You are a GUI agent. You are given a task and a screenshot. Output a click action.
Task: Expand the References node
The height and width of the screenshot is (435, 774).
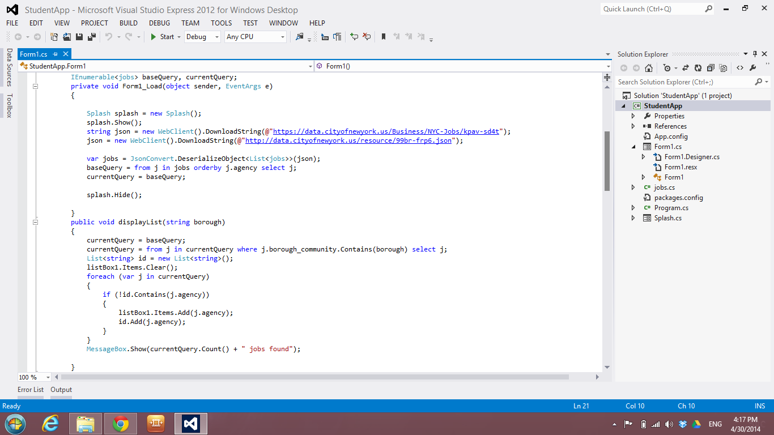point(633,126)
